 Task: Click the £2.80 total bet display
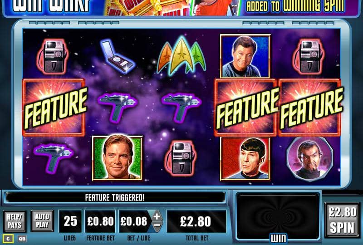tap(196, 221)
